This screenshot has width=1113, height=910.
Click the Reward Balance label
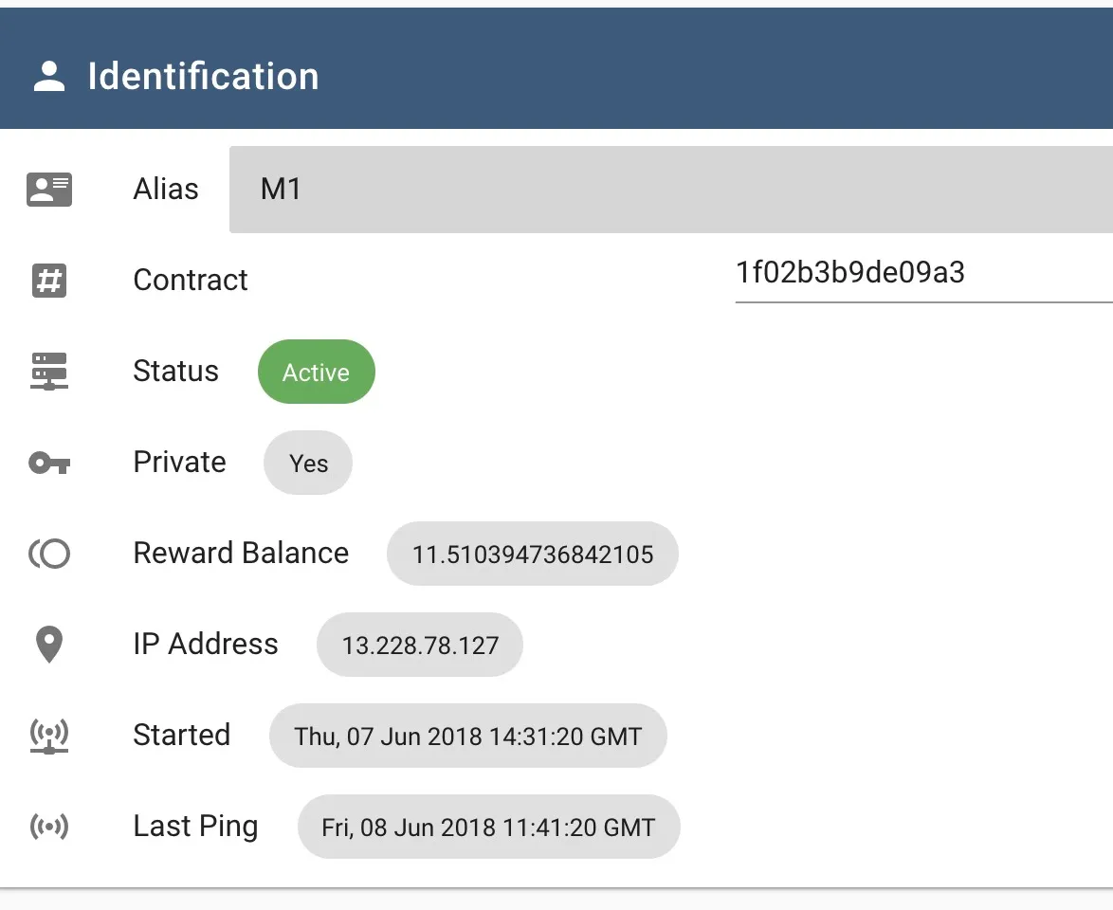coord(242,553)
